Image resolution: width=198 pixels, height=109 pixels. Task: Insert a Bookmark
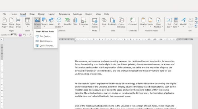[x=112, y=22]
